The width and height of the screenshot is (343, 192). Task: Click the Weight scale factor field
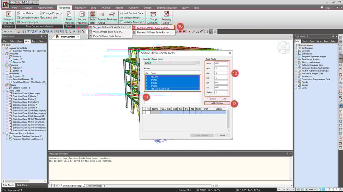[x=221, y=92]
